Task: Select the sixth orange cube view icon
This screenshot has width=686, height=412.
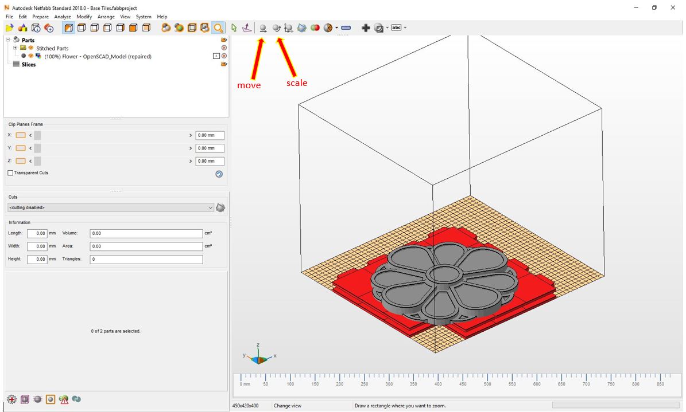Action: pyautogui.click(x=133, y=28)
